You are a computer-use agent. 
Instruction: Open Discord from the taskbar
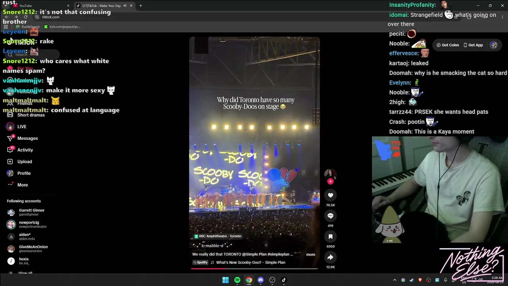tap(260, 280)
